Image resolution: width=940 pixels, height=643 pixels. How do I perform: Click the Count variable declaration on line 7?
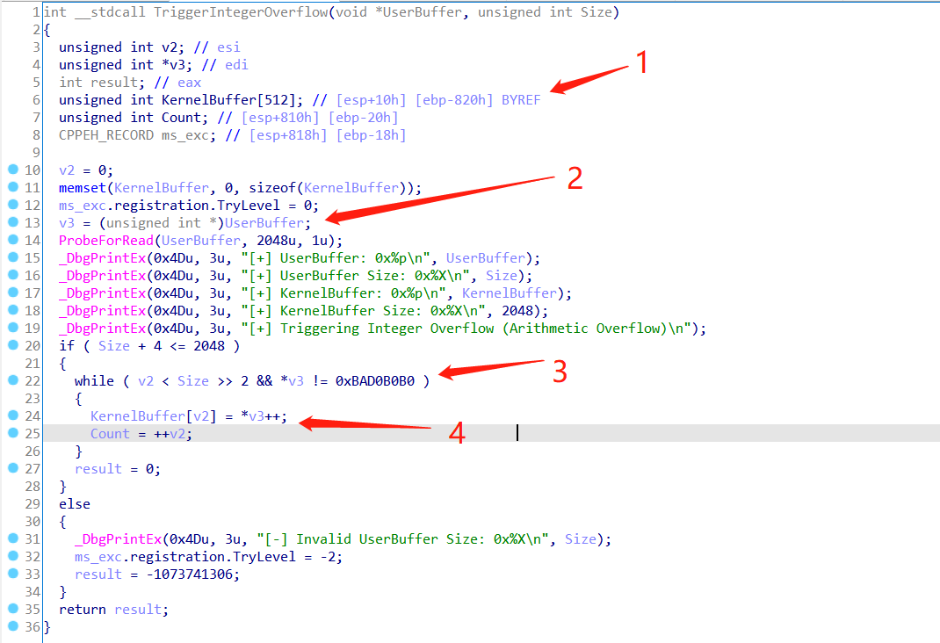[x=181, y=118]
